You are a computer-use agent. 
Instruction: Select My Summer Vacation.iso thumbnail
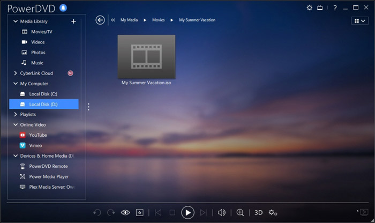[146, 57]
